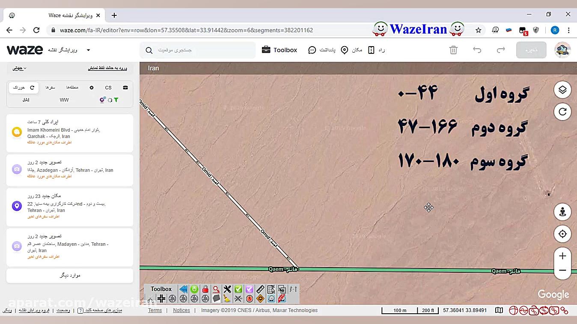577x324 pixels.
Task: Click the red clock Toolbox icon
Action: pyautogui.click(x=249, y=299)
